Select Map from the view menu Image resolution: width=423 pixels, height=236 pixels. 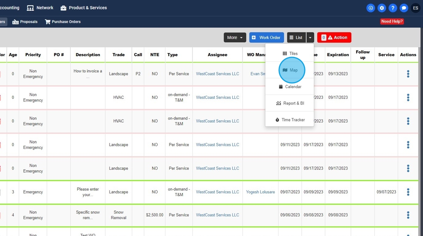click(290, 70)
